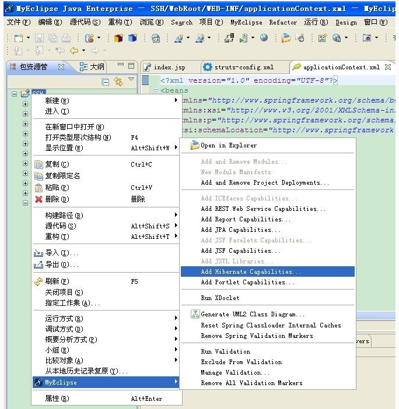
Task: Expand the 运行方式(R) submenu arrow
Action: (x=176, y=318)
